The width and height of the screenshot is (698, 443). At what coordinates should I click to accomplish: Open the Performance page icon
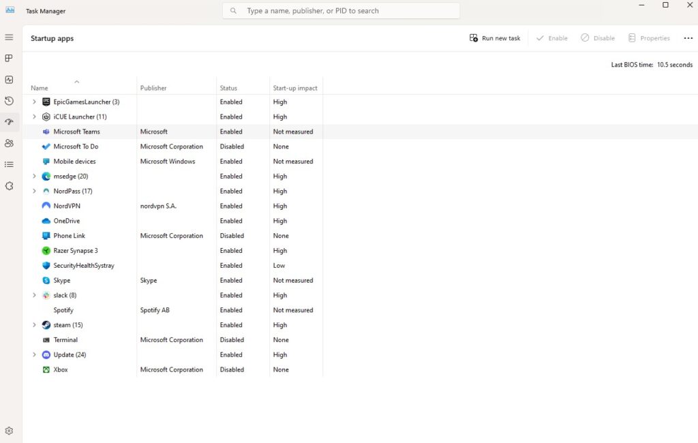9,80
